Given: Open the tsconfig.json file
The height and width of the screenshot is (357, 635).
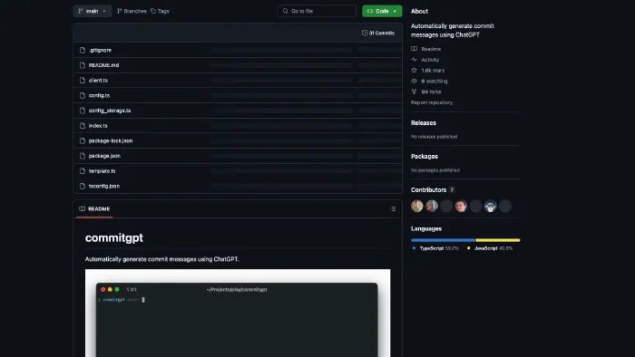Looking at the screenshot, I should tap(104, 186).
